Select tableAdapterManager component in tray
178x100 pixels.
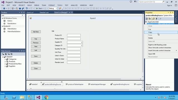click(x=97, y=84)
